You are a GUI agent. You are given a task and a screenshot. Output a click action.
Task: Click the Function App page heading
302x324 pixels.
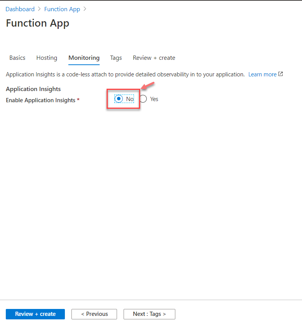coord(37,23)
